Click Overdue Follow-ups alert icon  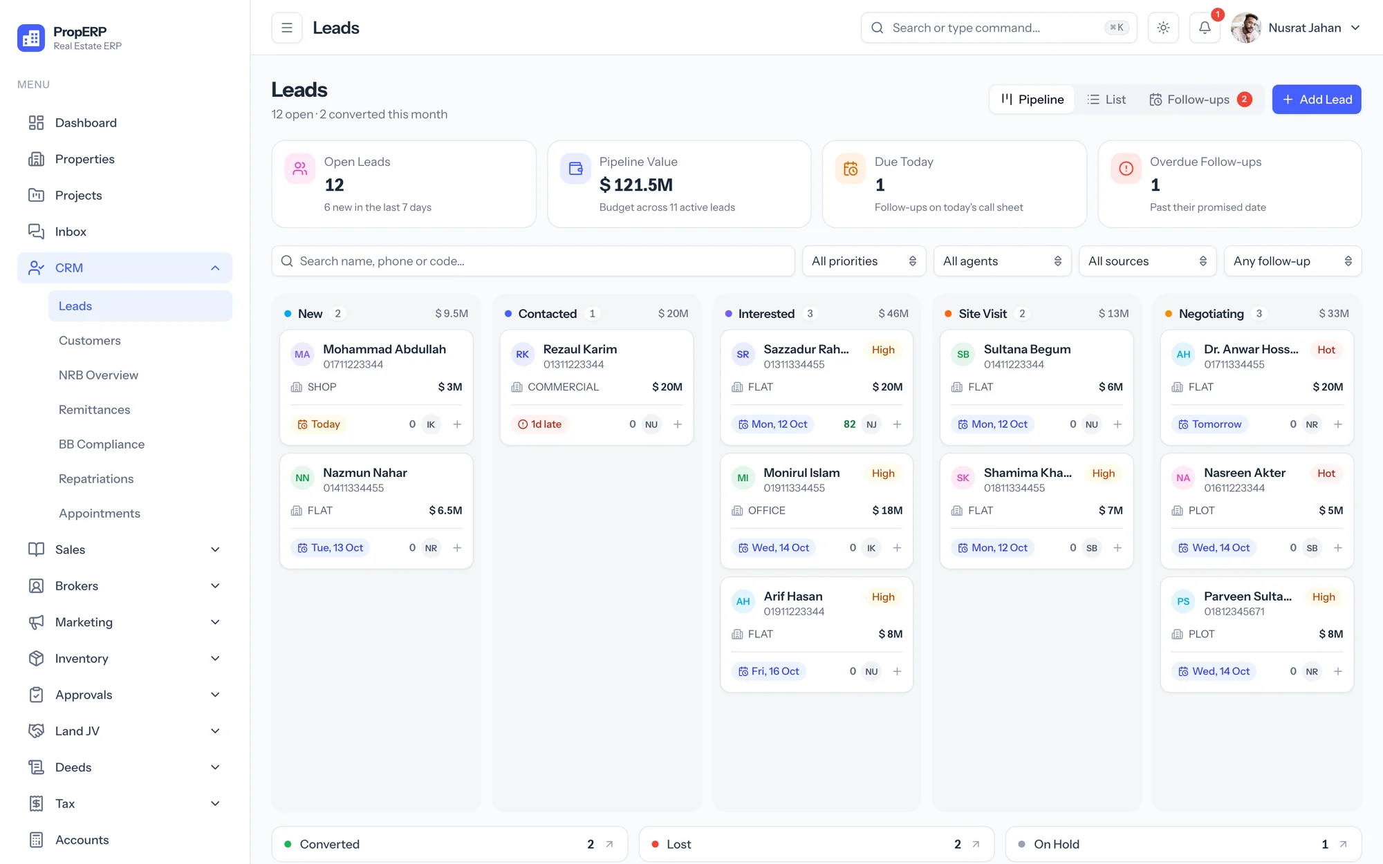tap(1126, 169)
